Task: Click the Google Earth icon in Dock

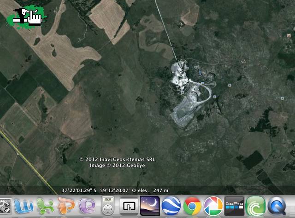Action: point(171,206)
